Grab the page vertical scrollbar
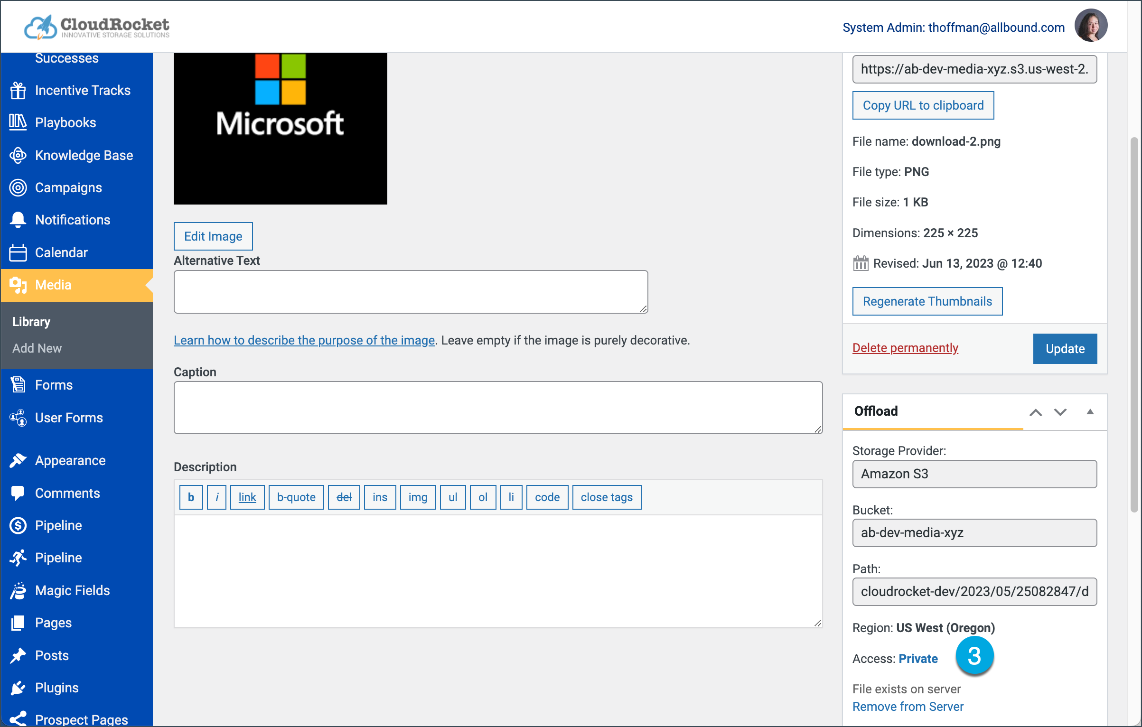The width and height of the screenshot is (1142, 727). pos(1134,325)
